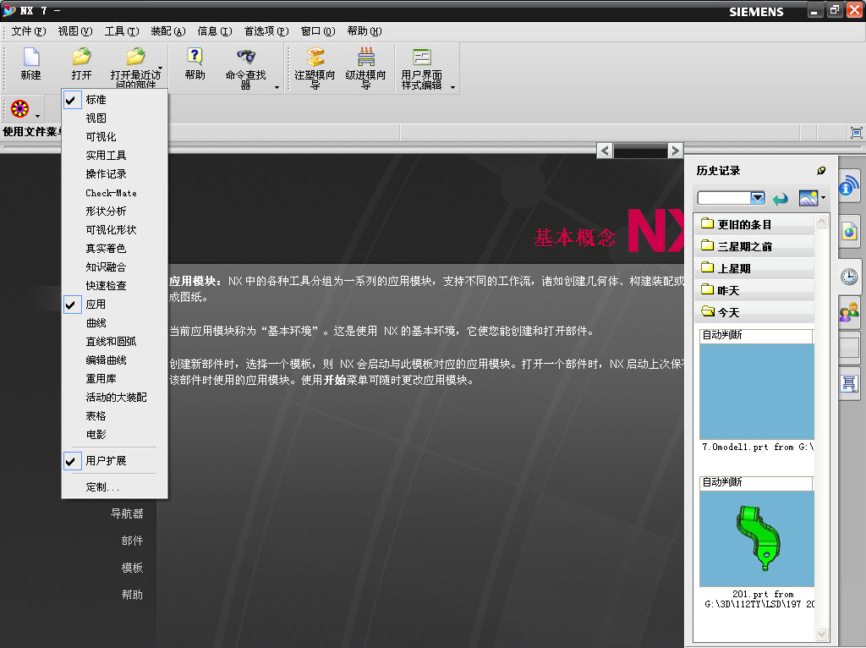866x648 pixels.
Task: Go to the 部件 topic link
Action: [132, 541]
